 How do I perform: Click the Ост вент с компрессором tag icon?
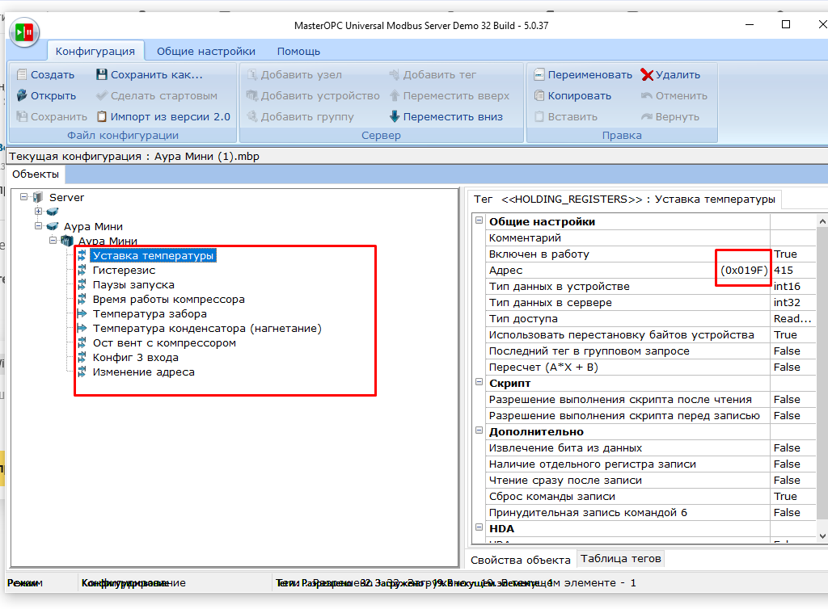coord(82,342)
